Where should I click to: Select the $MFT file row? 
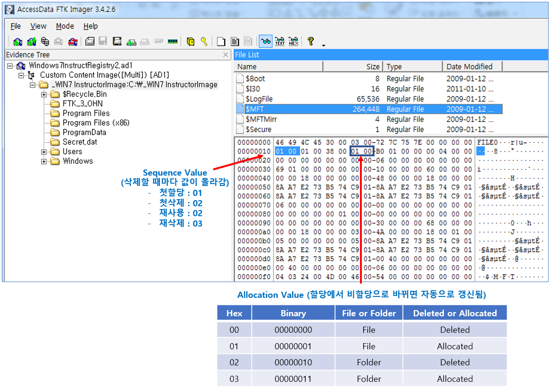(369, 109)
